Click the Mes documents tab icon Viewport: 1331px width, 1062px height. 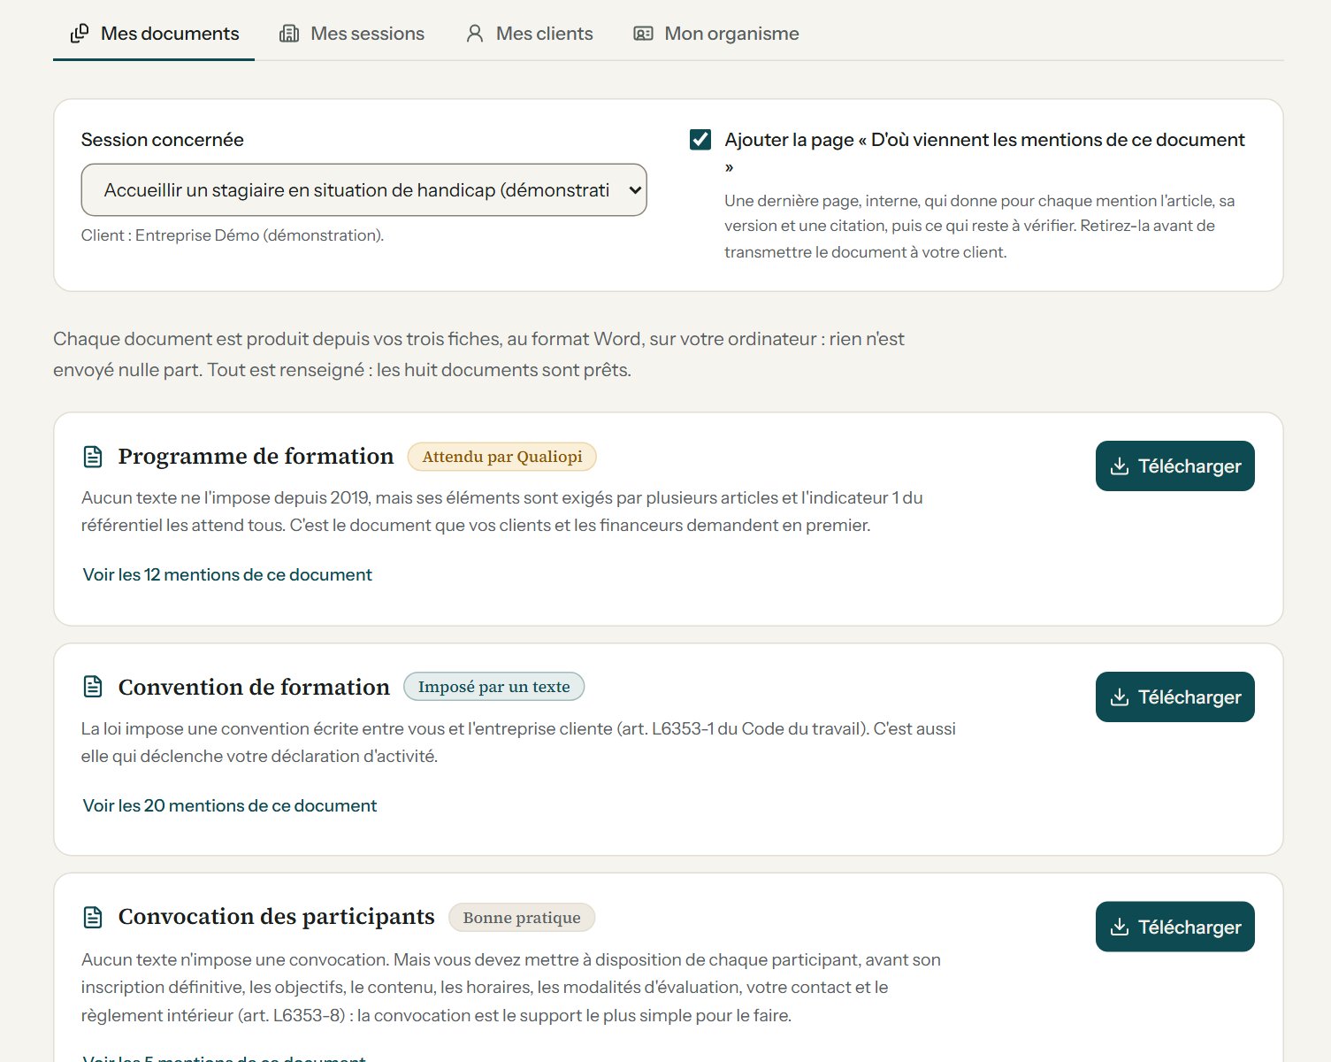(80, 34)
